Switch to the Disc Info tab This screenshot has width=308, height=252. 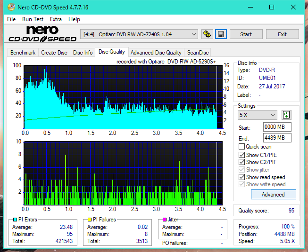click(x=83, y=53)
